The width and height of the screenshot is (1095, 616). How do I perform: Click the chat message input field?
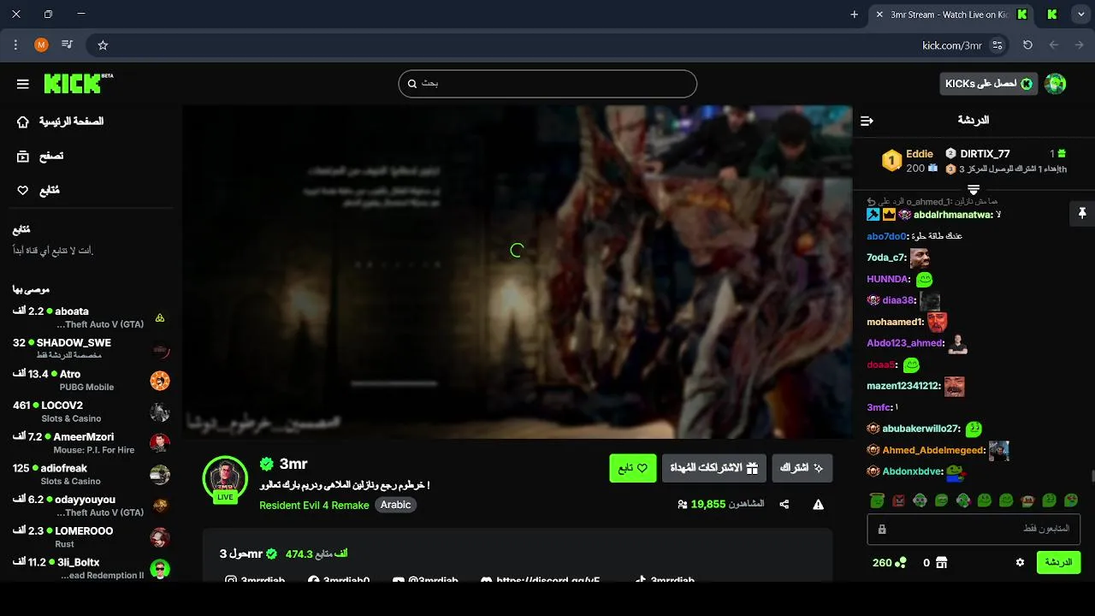point(974,529)
